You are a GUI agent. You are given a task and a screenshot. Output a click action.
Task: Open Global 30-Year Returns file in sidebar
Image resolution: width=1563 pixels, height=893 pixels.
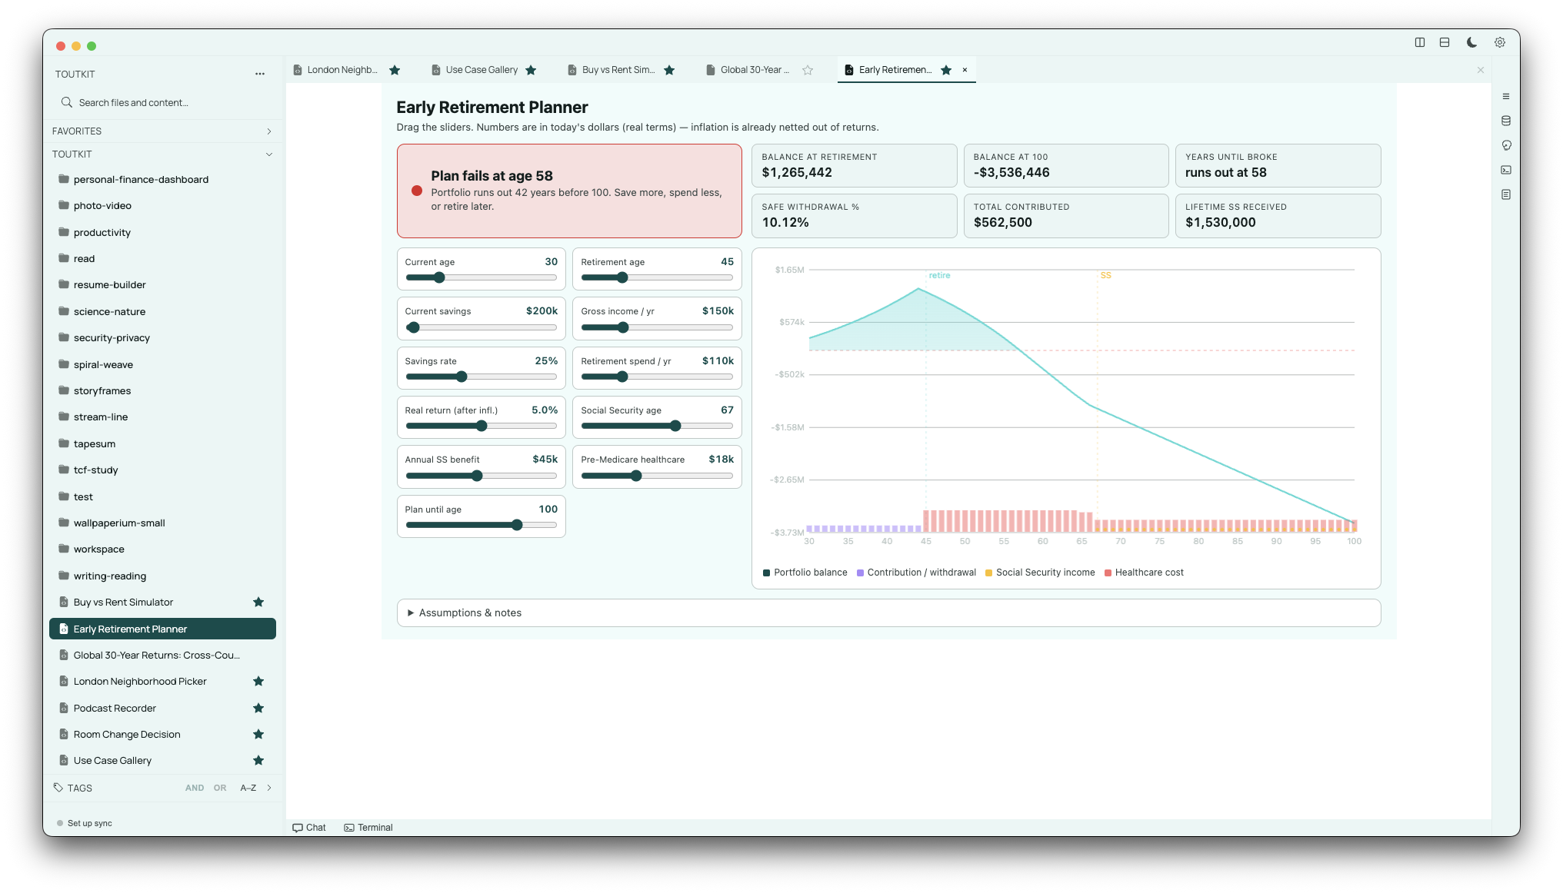[x=162, y=656]
